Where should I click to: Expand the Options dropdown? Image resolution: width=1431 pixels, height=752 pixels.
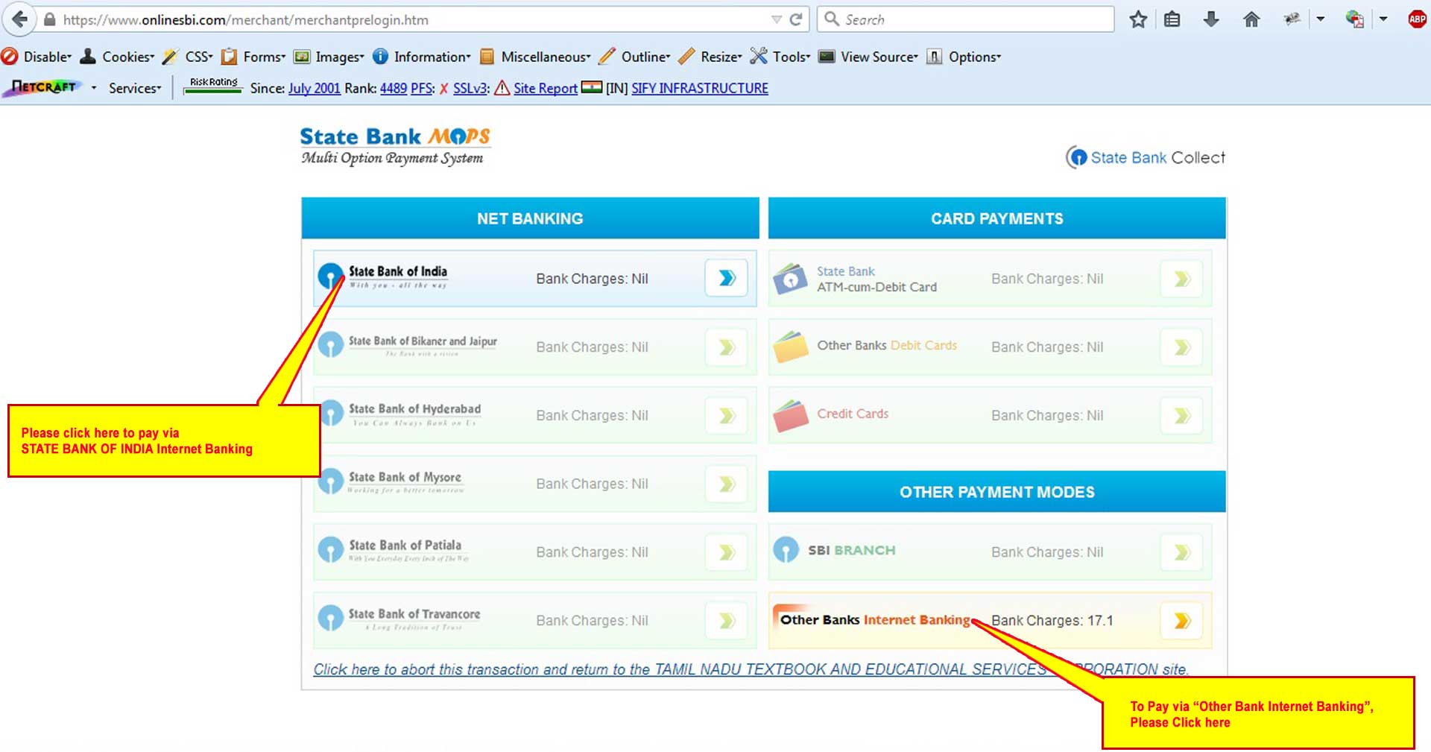pyautogui.click(x=964, y=57)
